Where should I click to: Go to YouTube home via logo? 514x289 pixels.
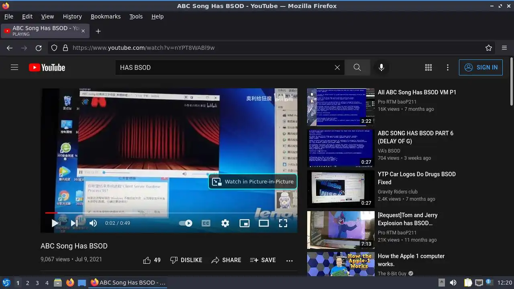(x=47, y=67)
